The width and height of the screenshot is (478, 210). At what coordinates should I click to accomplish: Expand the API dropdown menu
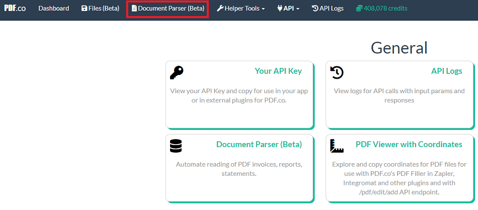(288, 9)
